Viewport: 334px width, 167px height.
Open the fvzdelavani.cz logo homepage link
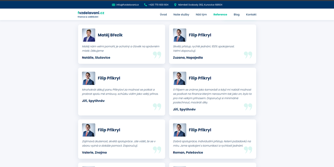pyautogui.click(x=91, y=14)
